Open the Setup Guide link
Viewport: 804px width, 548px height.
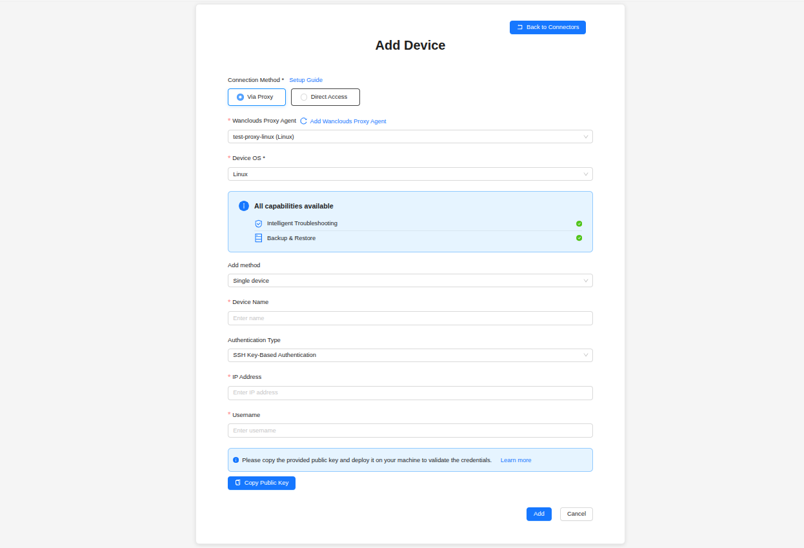coord(306,80)
